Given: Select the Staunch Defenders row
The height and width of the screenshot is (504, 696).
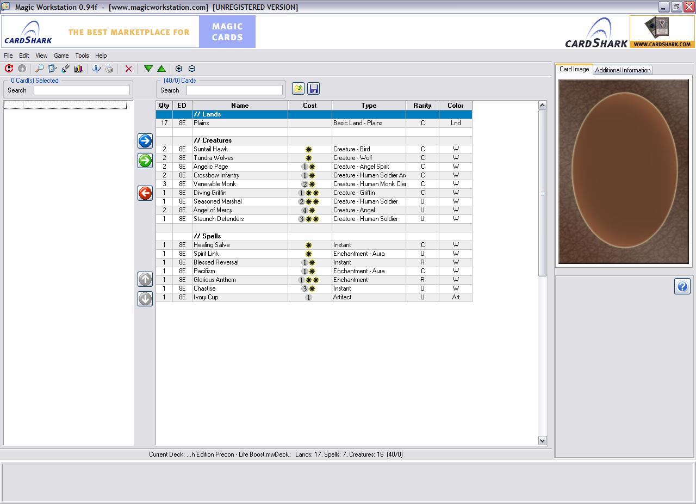Looking at the screenshot, I should [x=314, y=219].
